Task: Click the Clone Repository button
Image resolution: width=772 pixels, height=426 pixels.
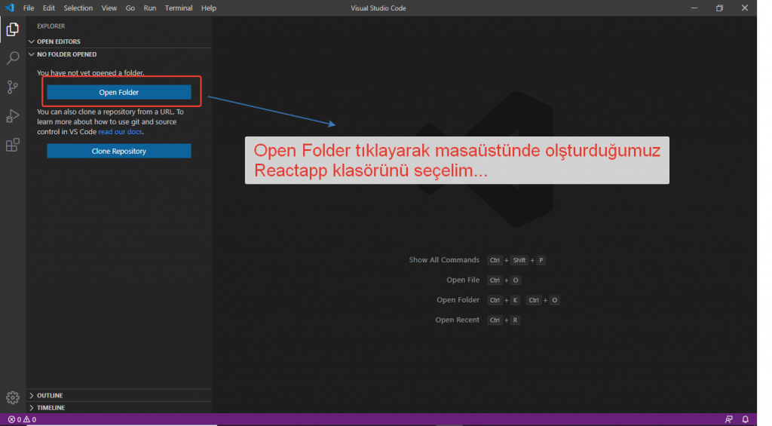Action: [119, 152]
